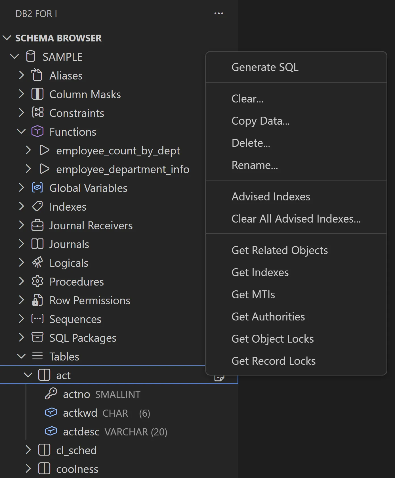Collapse the SCHEMA BROWSER section

(x=7, y=38)
